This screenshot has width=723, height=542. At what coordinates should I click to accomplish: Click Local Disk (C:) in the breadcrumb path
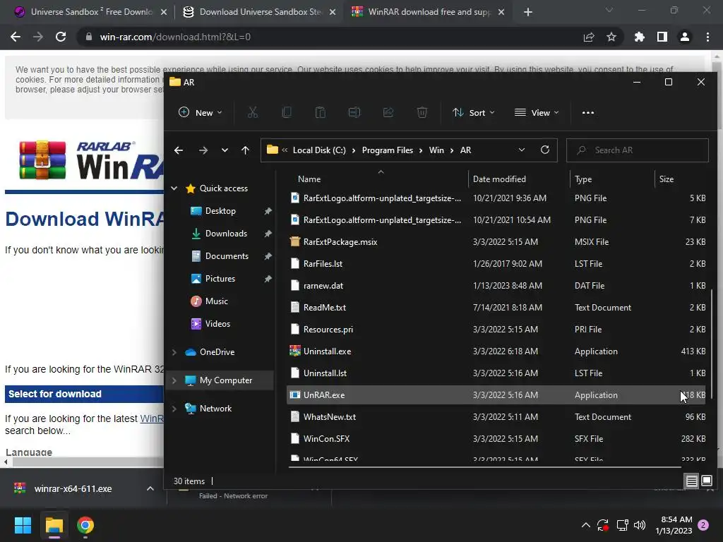319,150
